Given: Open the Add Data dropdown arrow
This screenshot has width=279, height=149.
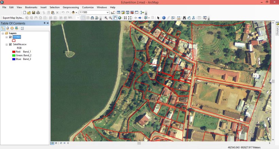Looking at the screenshot, I should pyautogui.click(x=76, y=13).
